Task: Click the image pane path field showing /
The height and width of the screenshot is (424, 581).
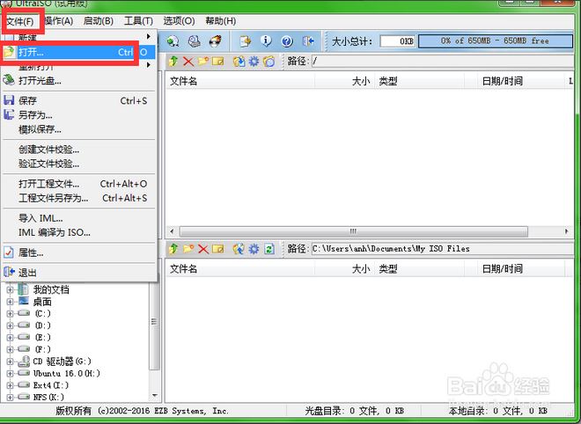Action: [x=443, y=61]
